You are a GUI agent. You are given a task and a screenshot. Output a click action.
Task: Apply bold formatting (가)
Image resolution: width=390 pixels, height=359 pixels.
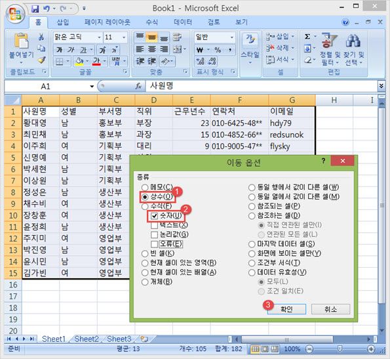(x=59, y=50)
